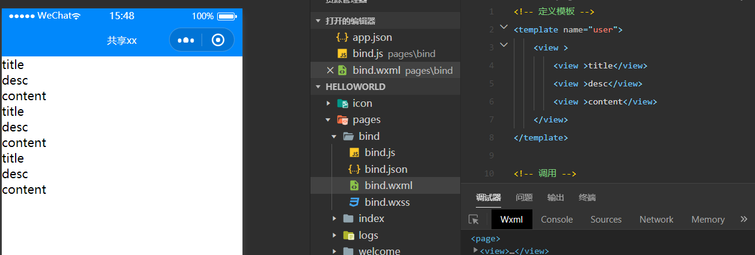The width and height of the screenshot is (755, 255).
Task: Click the 共享xx page title
Action: pos(122,40)
